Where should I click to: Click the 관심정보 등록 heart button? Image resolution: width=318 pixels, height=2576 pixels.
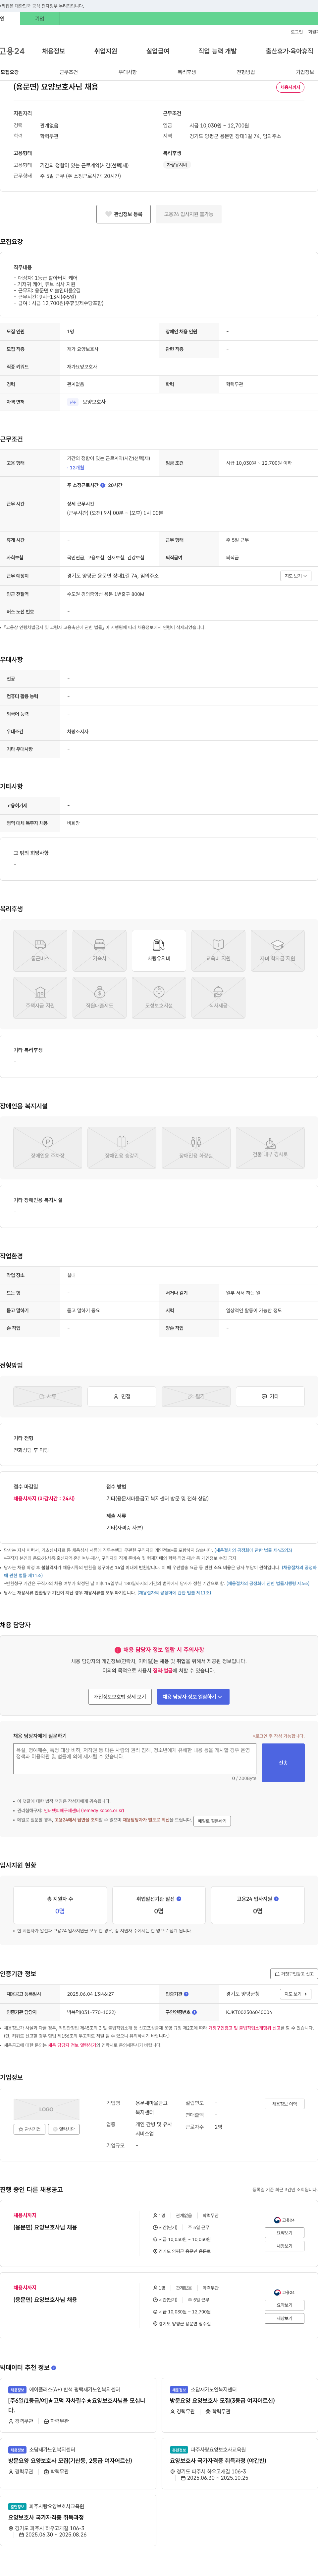[124, 214]
